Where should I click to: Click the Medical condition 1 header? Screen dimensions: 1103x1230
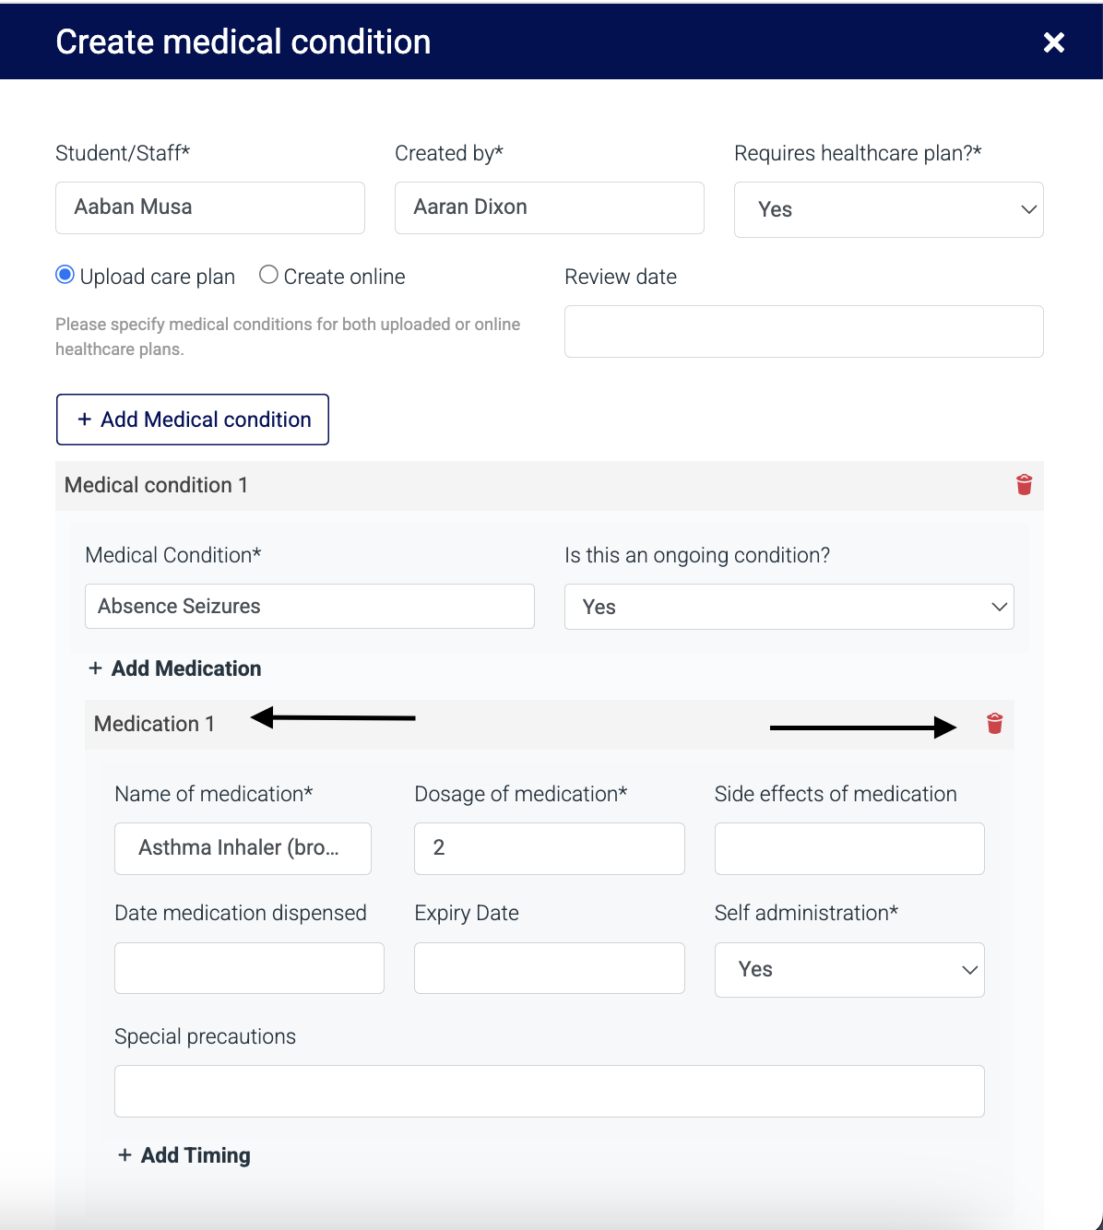(x=550, y=486)
